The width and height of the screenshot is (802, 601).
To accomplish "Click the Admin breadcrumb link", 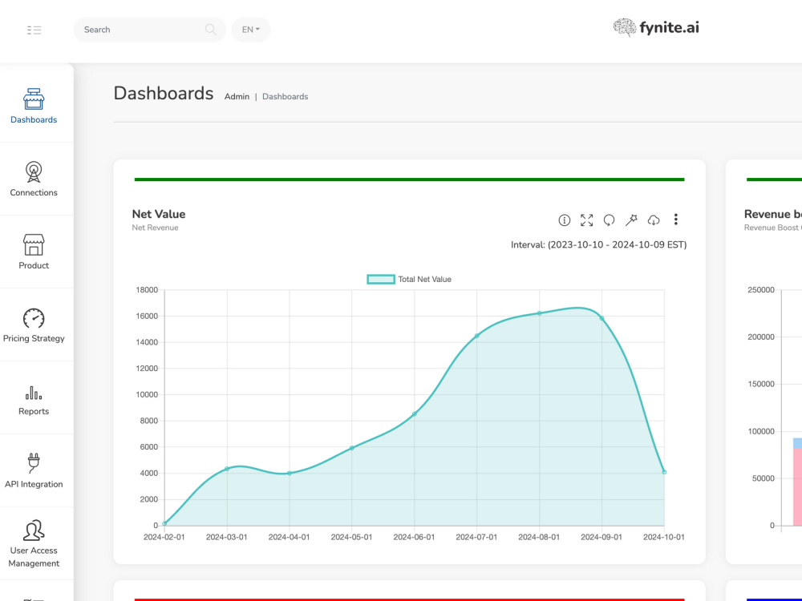I will (237, 97).
